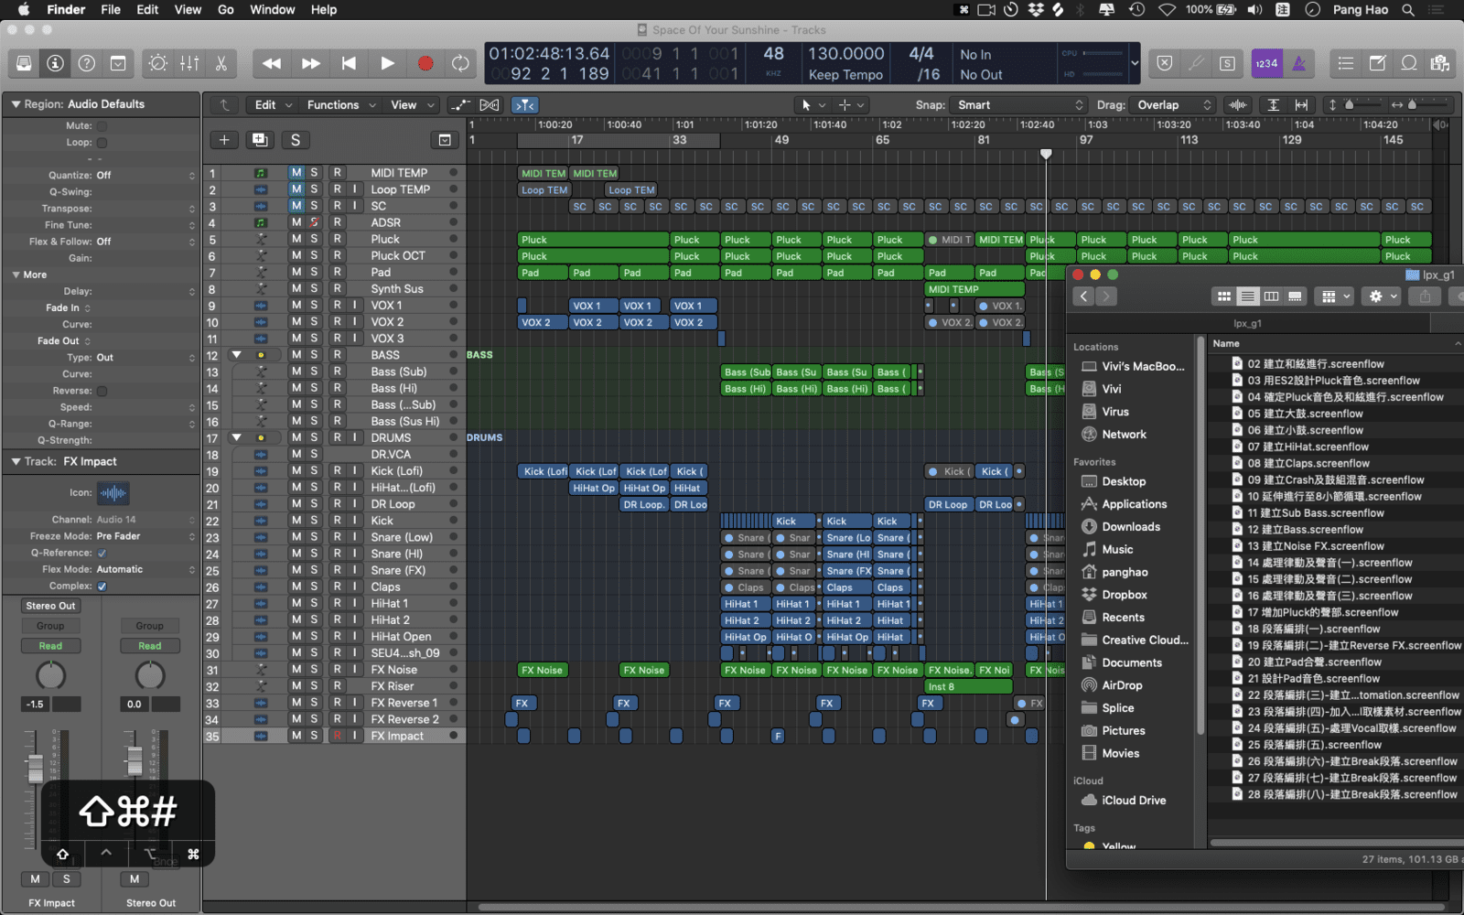Open List Editors icon

[x=1345, y=63]
